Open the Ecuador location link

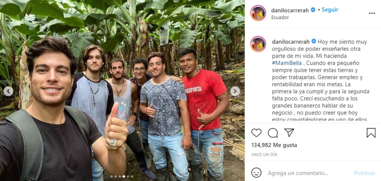point(280,17)
